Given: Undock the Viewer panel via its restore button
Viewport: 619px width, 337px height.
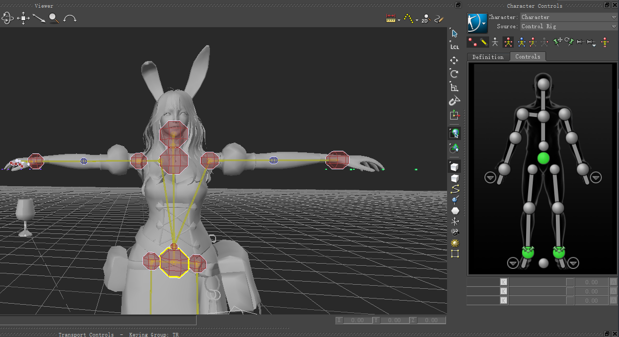Looking at the screenshot, I should tap(458, 5).
